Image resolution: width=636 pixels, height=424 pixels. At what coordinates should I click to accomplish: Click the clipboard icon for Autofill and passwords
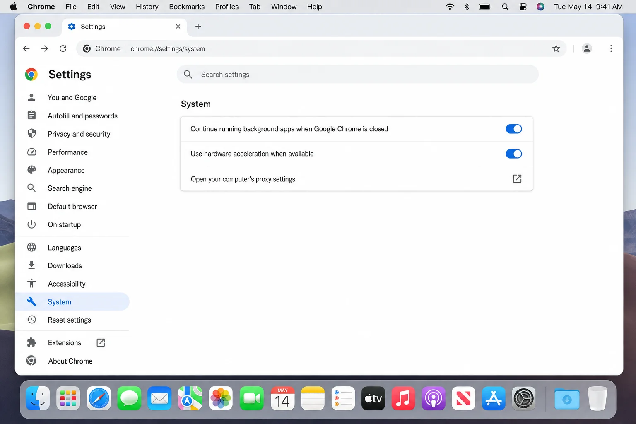click(x=31, y=116)
